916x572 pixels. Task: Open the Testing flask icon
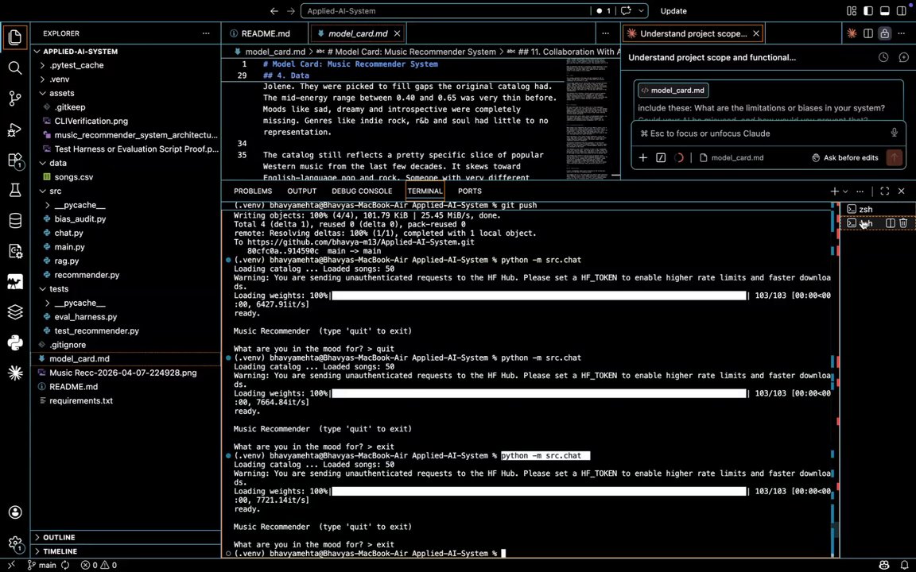pos(15,191)
